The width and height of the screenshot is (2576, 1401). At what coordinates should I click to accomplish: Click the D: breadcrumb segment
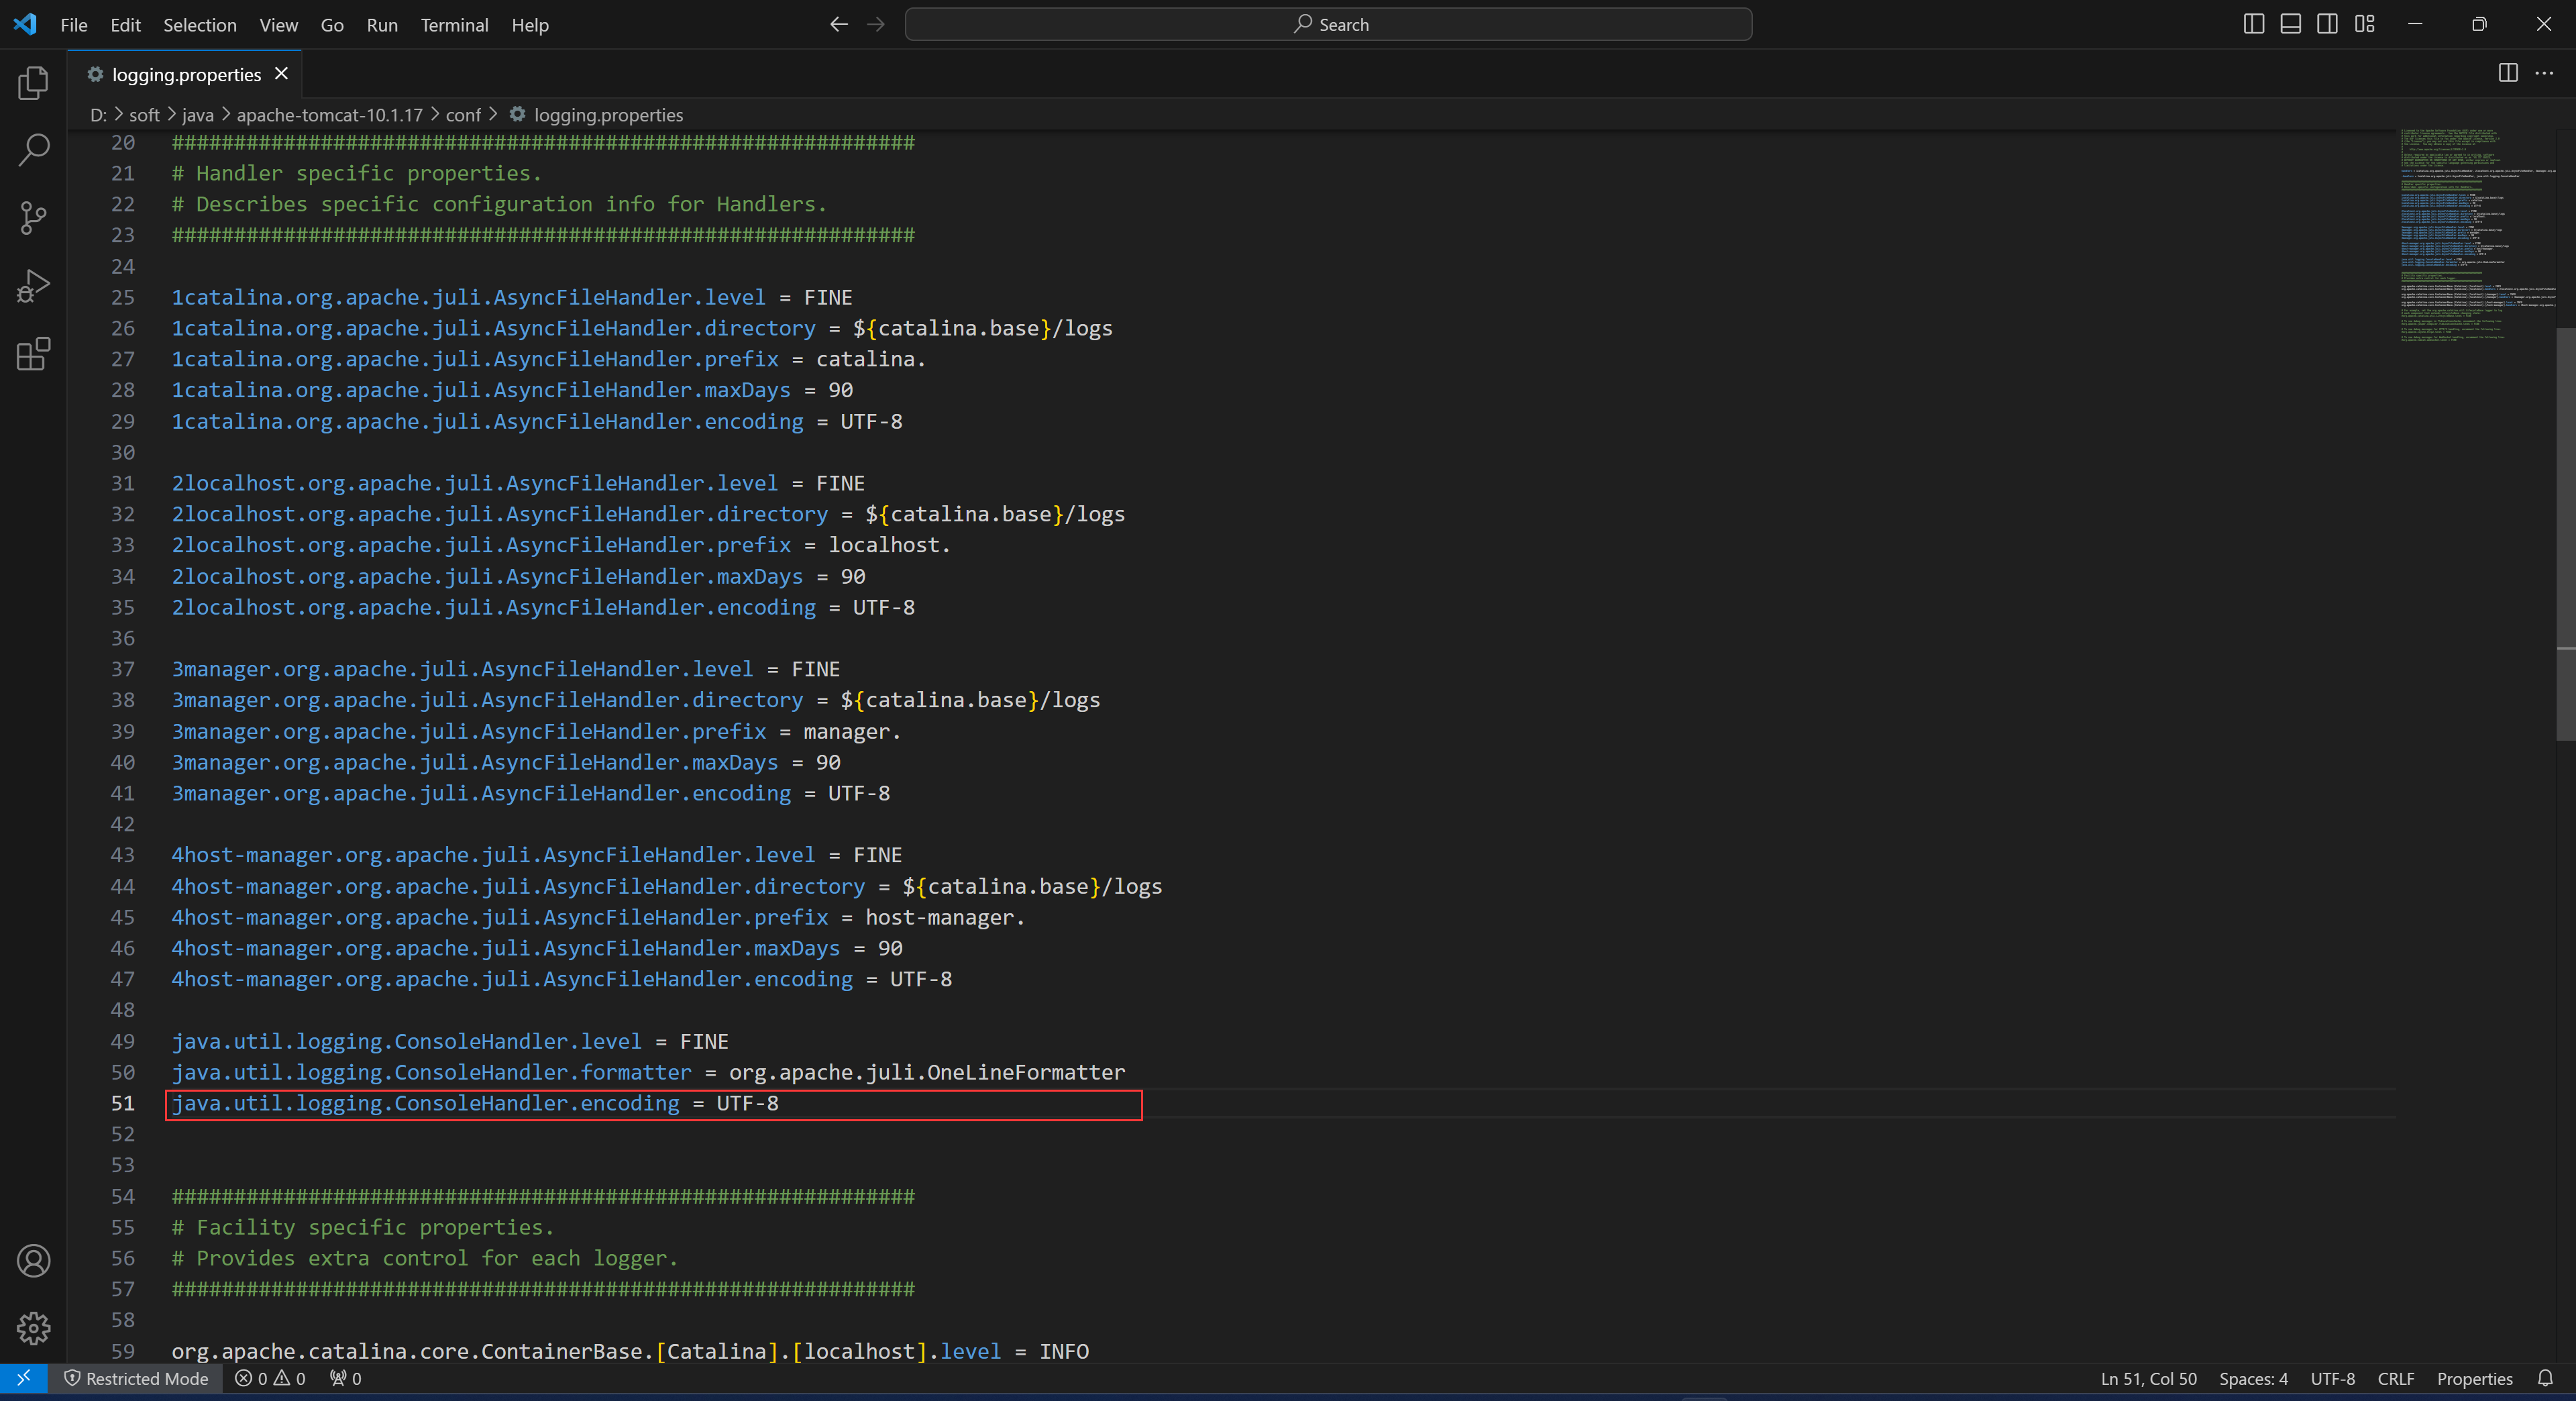tap(98, 115)
